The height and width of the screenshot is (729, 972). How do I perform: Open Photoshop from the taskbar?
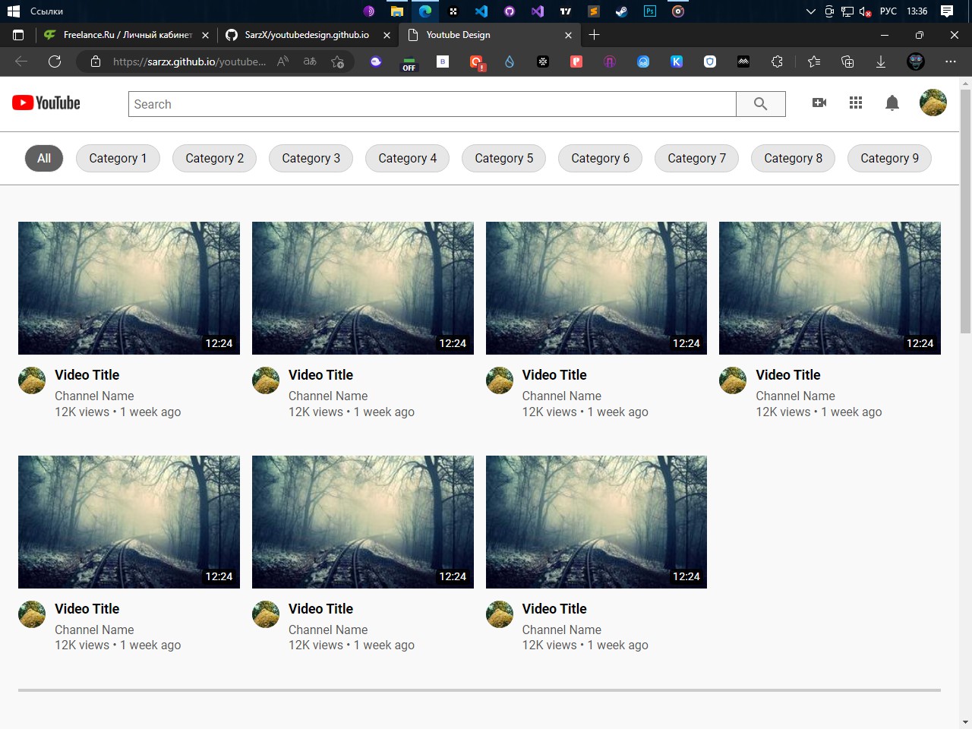pos(650,11)
